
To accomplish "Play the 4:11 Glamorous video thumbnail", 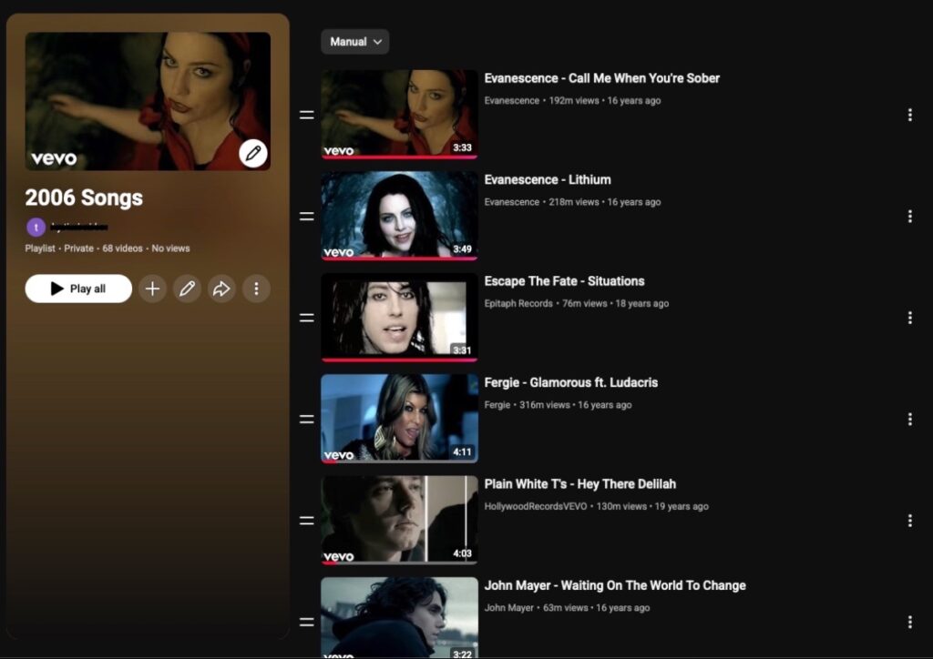I will (399, 419).
